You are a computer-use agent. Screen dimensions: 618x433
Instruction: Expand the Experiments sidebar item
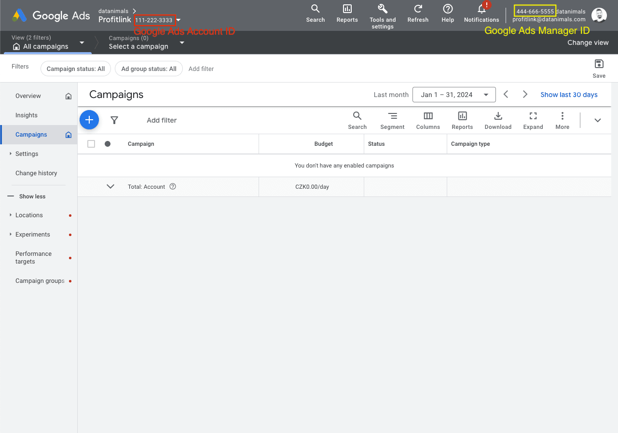11,234
